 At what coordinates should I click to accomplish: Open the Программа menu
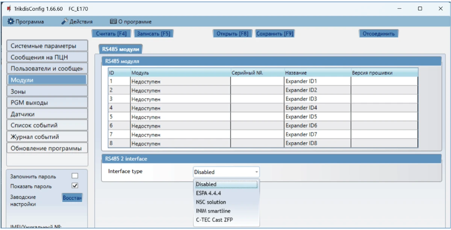coord(26,22)
